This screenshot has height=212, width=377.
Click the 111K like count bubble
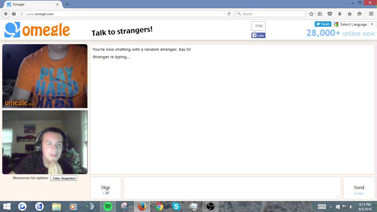pos(259,26)
